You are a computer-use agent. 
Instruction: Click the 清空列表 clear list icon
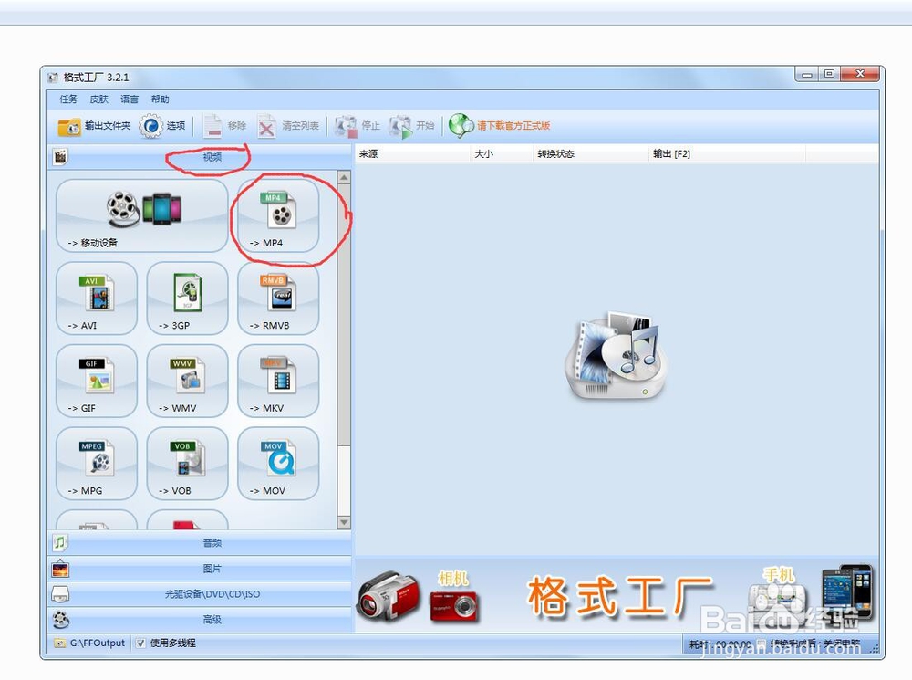[x=265, y=126]
